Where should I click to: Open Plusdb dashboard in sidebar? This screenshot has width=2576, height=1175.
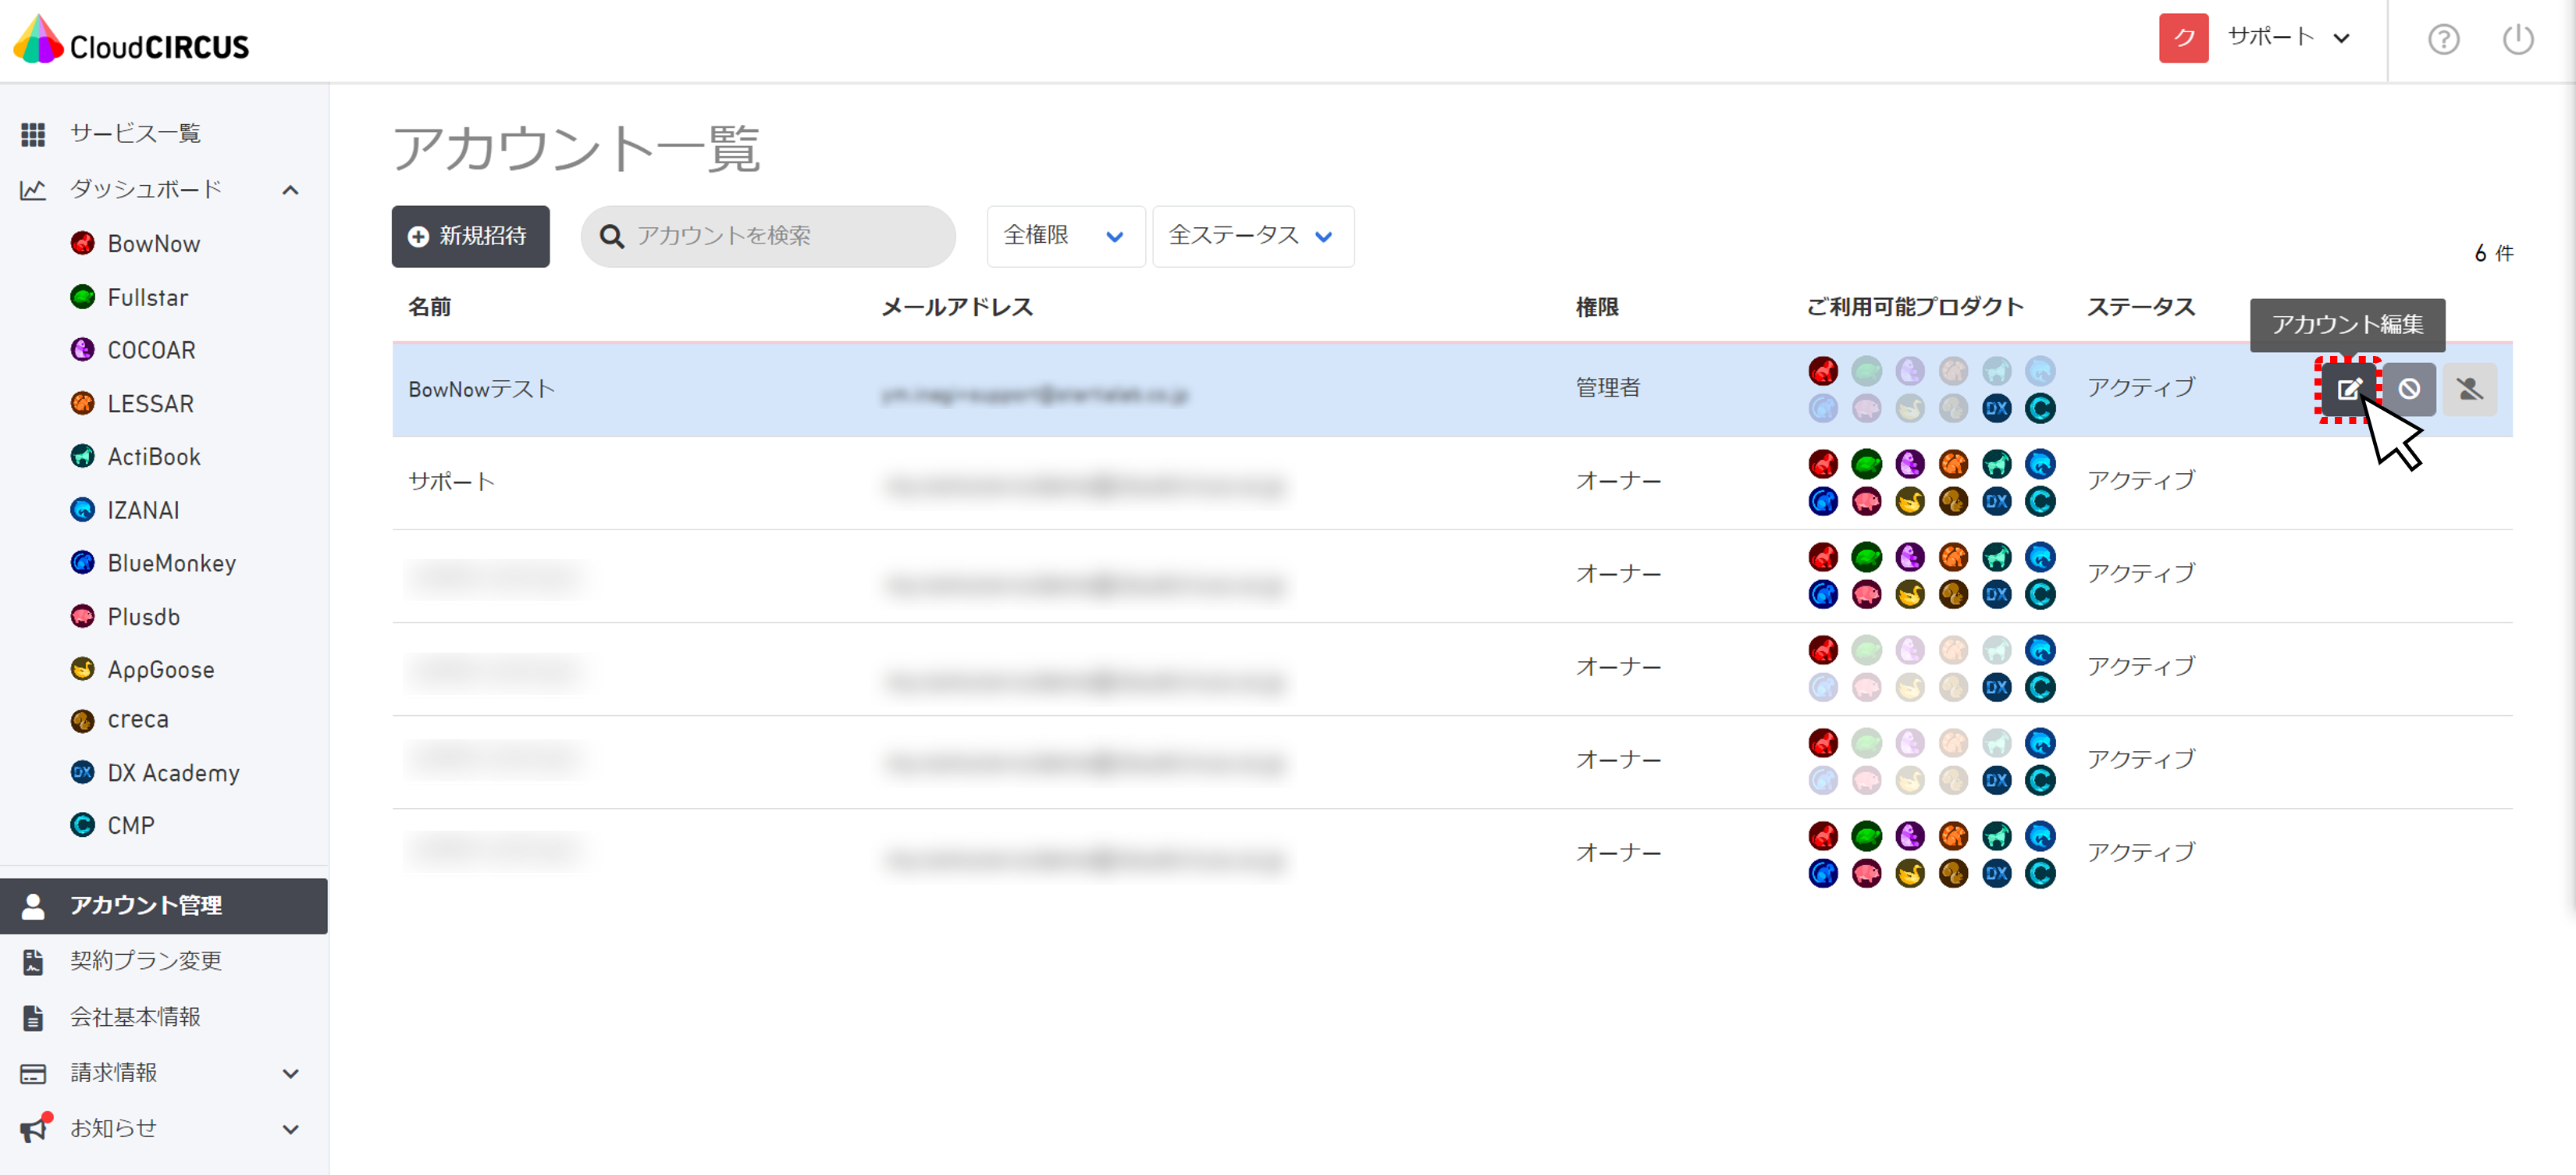[144, 617]
